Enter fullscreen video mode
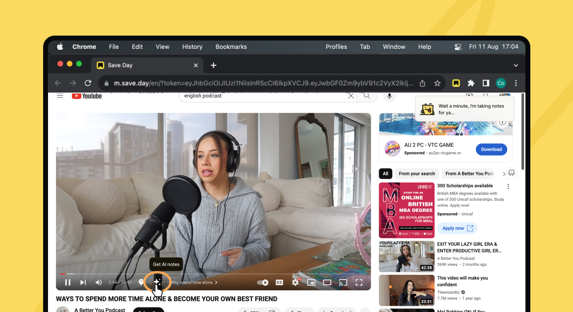 [x=359, y=282]
